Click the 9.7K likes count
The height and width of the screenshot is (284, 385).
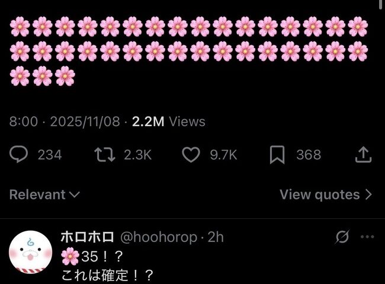coord(223,155)
